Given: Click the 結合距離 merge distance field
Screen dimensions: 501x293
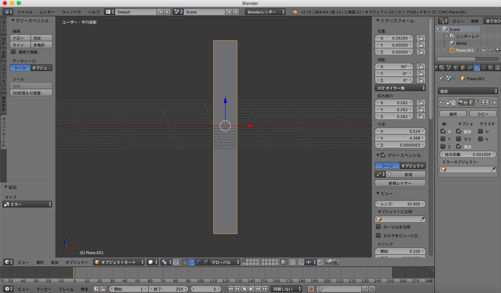Looking at the screenshot, I should pos(468,154).
